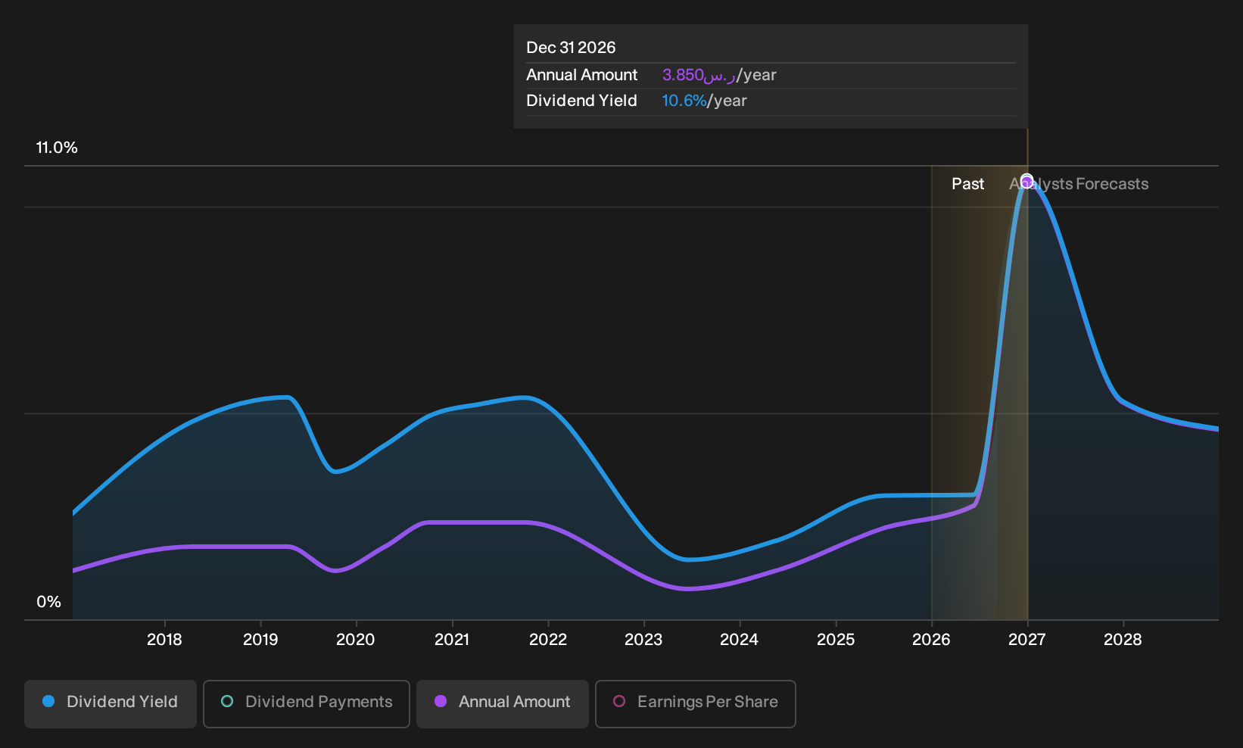
Task: Click the Dec 31 2026 data point marker
Action: point(1026,181)
